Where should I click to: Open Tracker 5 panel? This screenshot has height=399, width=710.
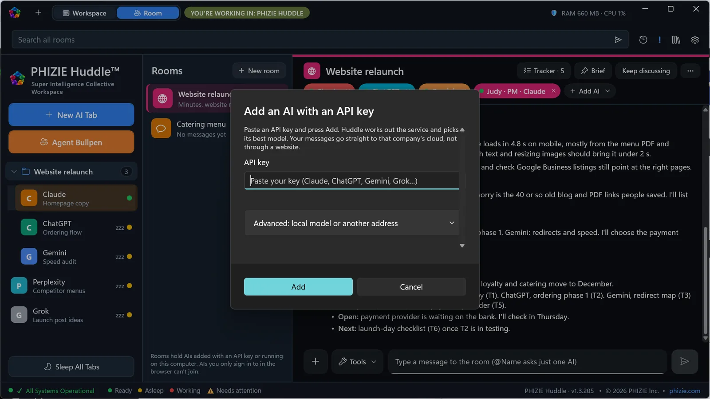pos(544,71)
